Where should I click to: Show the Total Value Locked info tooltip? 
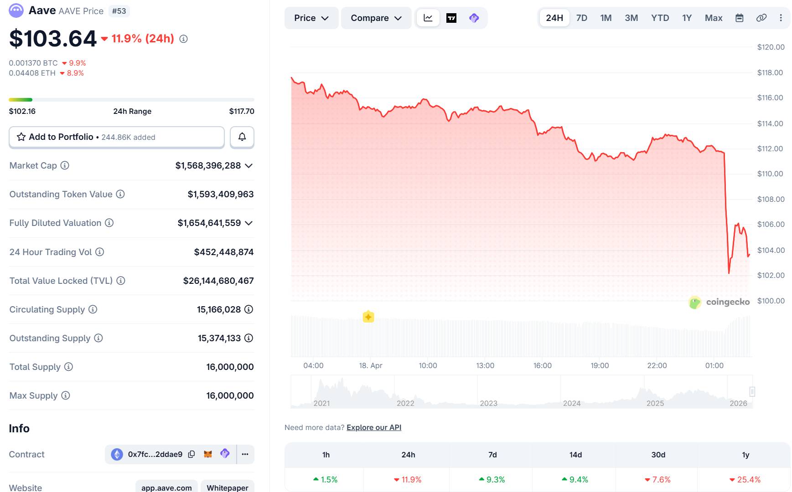tap(121, 281)
